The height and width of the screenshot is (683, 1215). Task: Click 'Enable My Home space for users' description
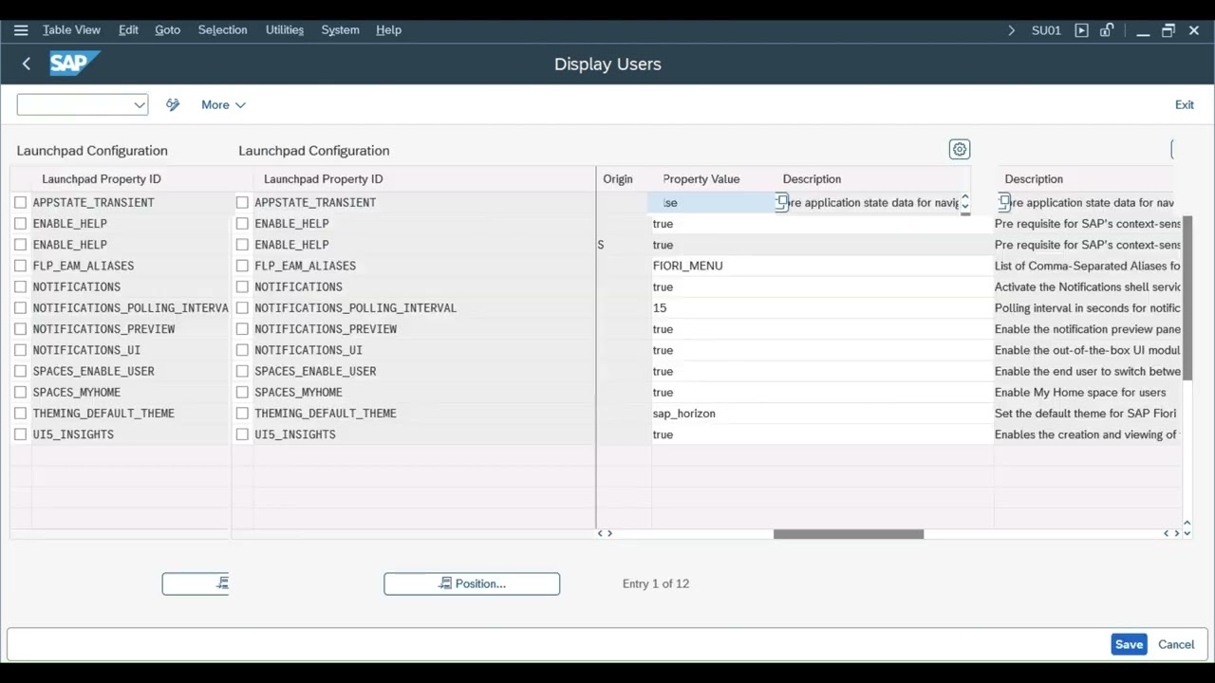click(x=1080, y=392)
